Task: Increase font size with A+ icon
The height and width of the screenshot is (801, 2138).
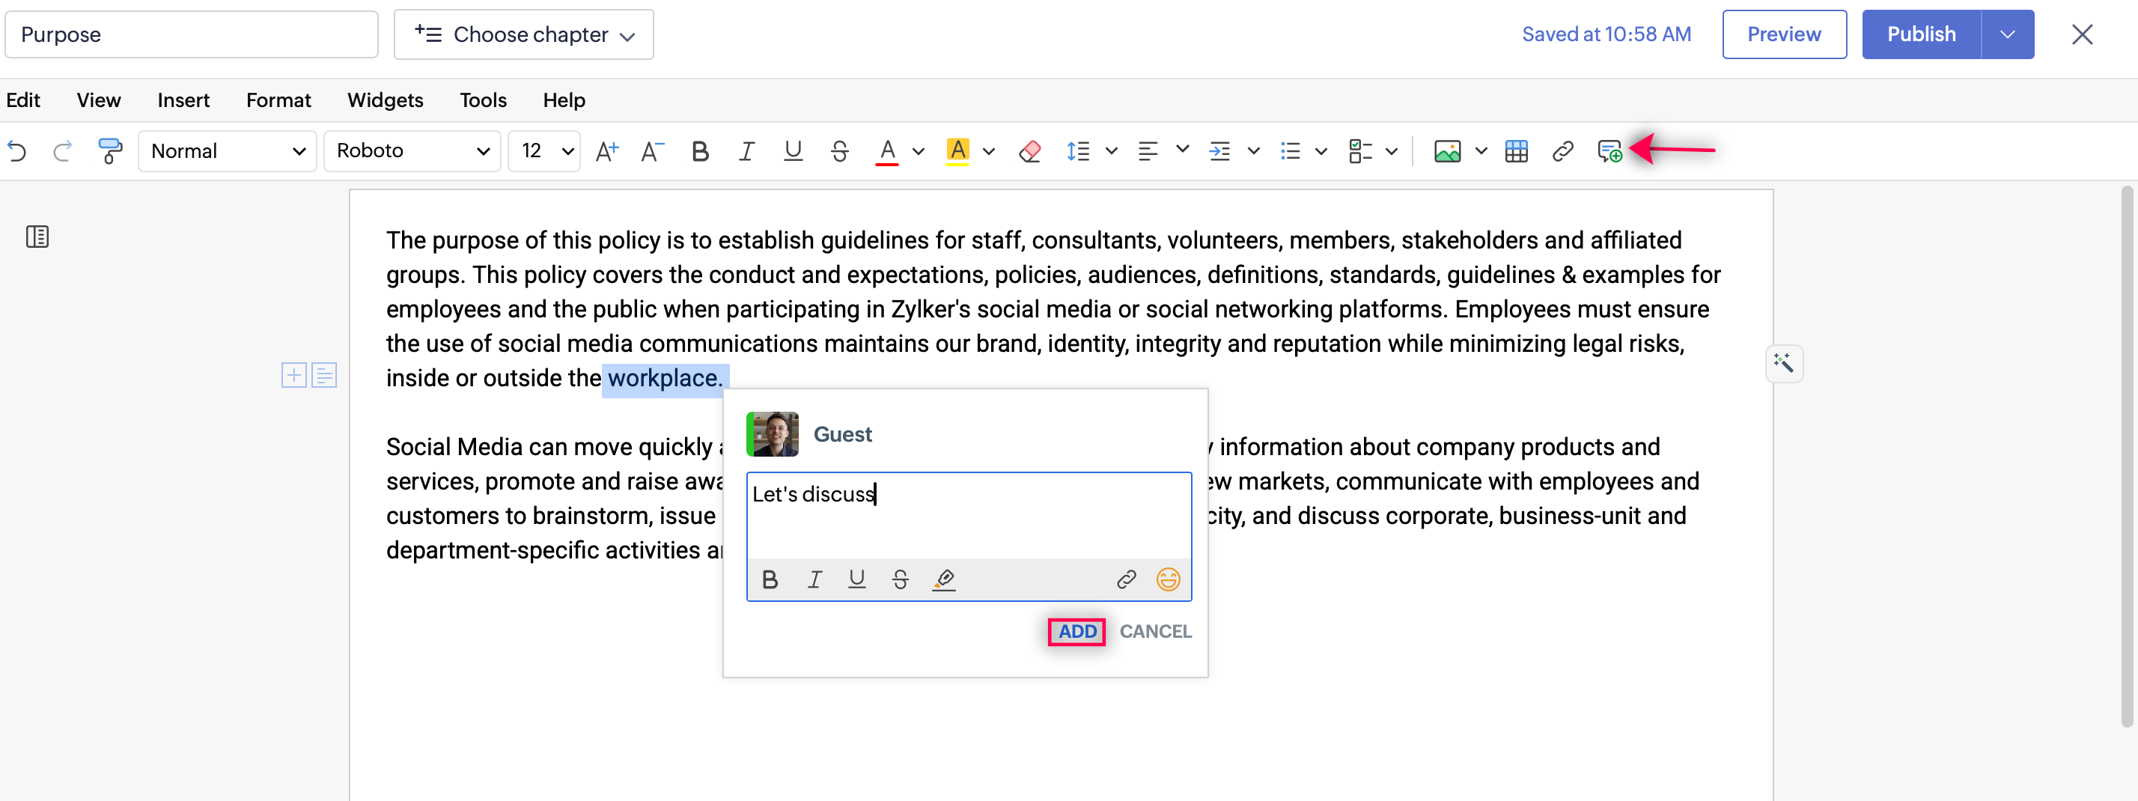Action: [606, 151]
